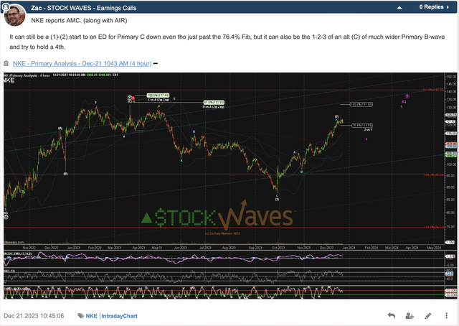Viewport: 459px width, 326px height.
Task: Open the NKE Primary Analysis chart link
Action: click(x=82, y=64)
